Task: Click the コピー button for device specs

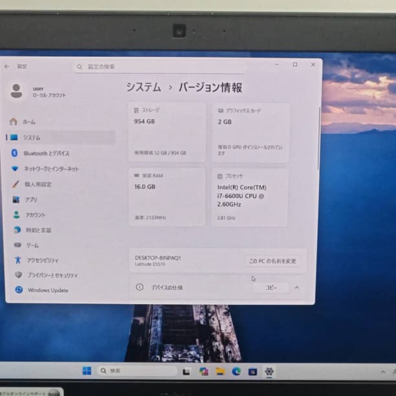Action: click(x=271, y=288)
